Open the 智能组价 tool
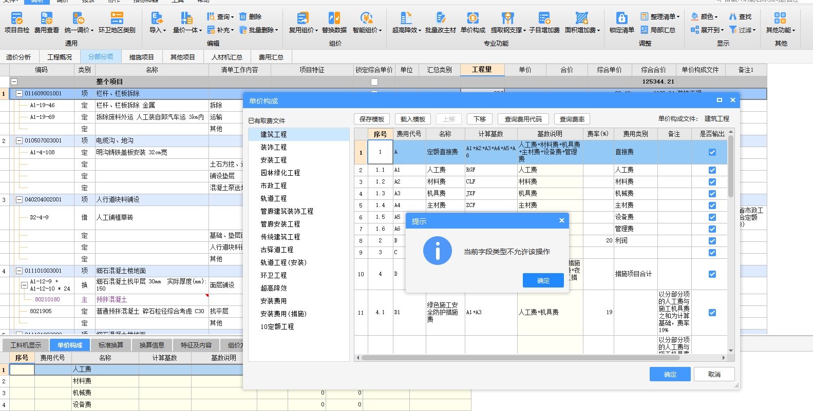The width and height of the screenshot is (813, 411). (x=367, y=23)
